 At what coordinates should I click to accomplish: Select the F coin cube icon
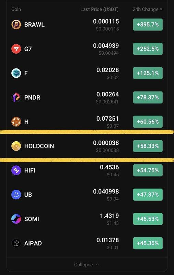(16, 73)
